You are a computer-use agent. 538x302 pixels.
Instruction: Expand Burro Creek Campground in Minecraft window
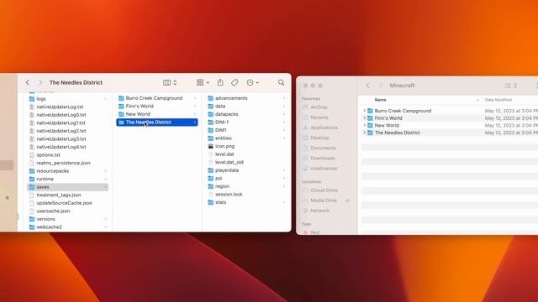click(x=364, y=111)
